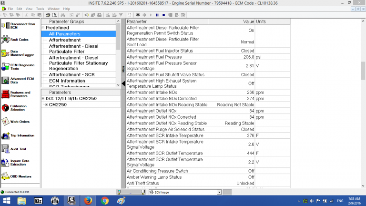Open Audit Trail
Viewport: 366px width, 206px height.
[x=13, y=149]
